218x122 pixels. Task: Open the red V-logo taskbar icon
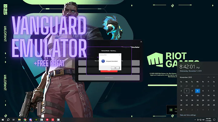(53, 120)
